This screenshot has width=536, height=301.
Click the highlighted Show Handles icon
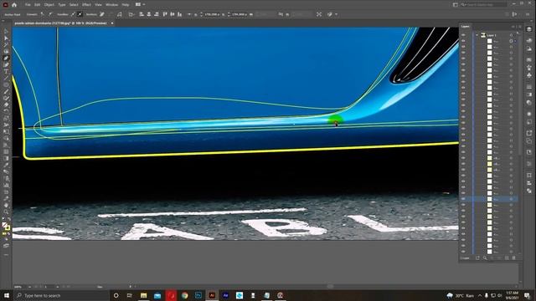(x=80, y=14)
